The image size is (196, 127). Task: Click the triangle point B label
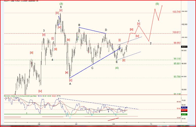[x=79, y=25]
